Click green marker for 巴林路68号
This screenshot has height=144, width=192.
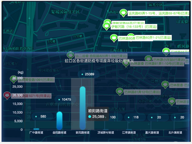point(167,51)
